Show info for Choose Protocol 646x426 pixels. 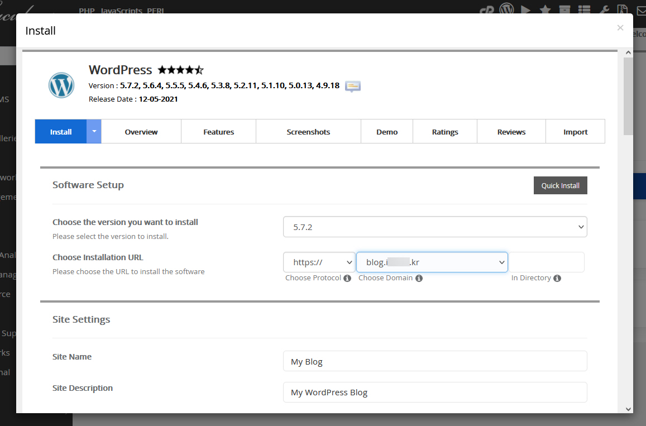click(x=347, y=278)
